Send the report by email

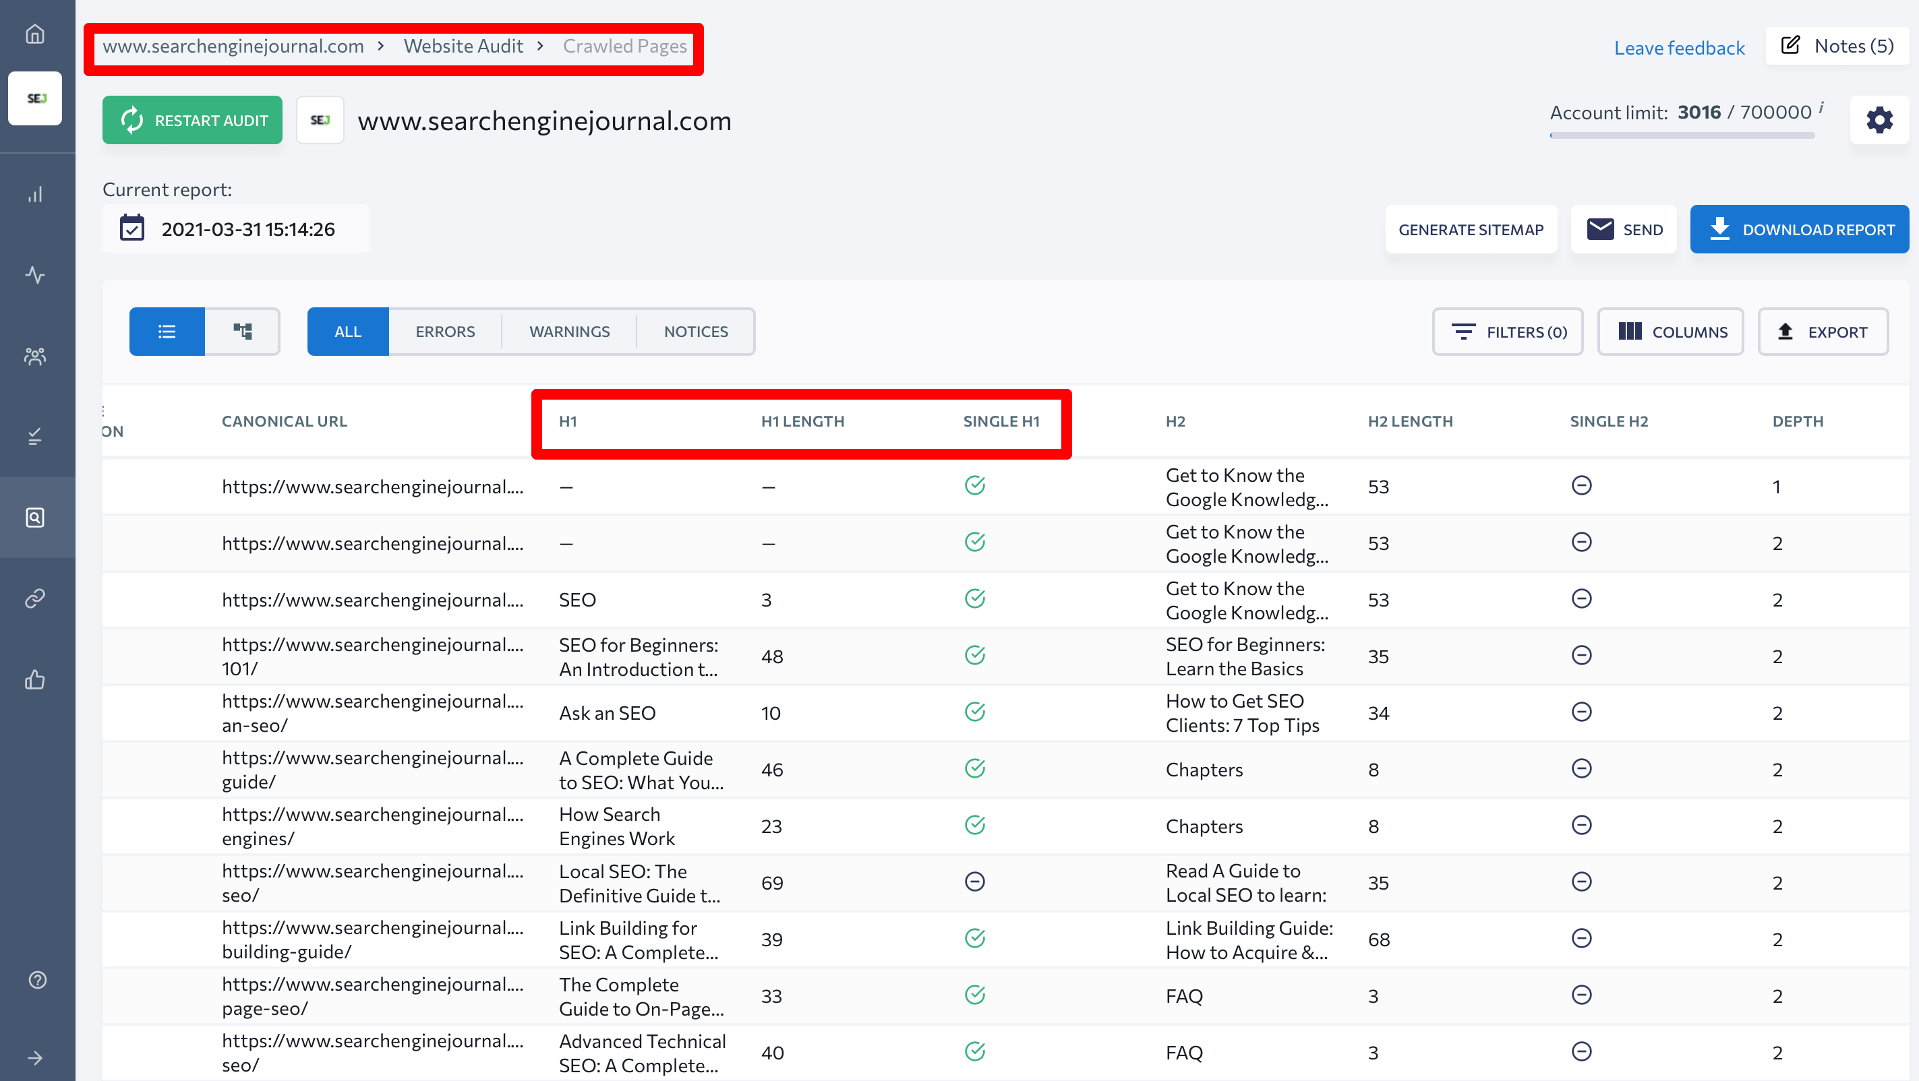pos(1623,229)
